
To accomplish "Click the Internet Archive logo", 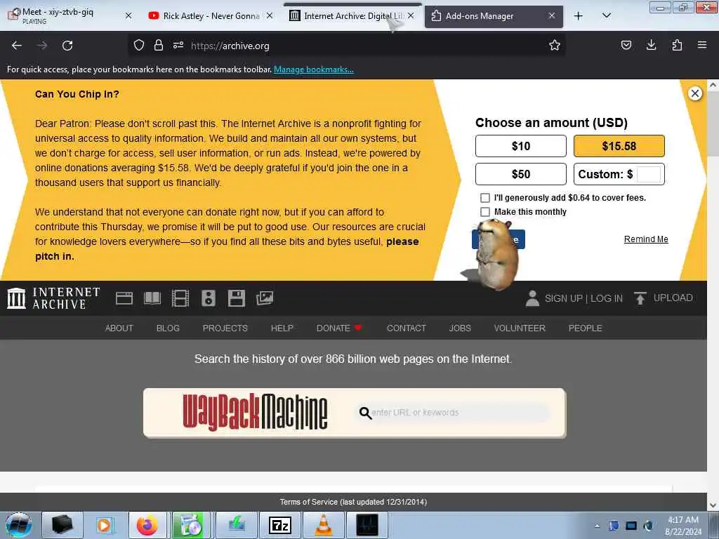I will pos(53,298).
